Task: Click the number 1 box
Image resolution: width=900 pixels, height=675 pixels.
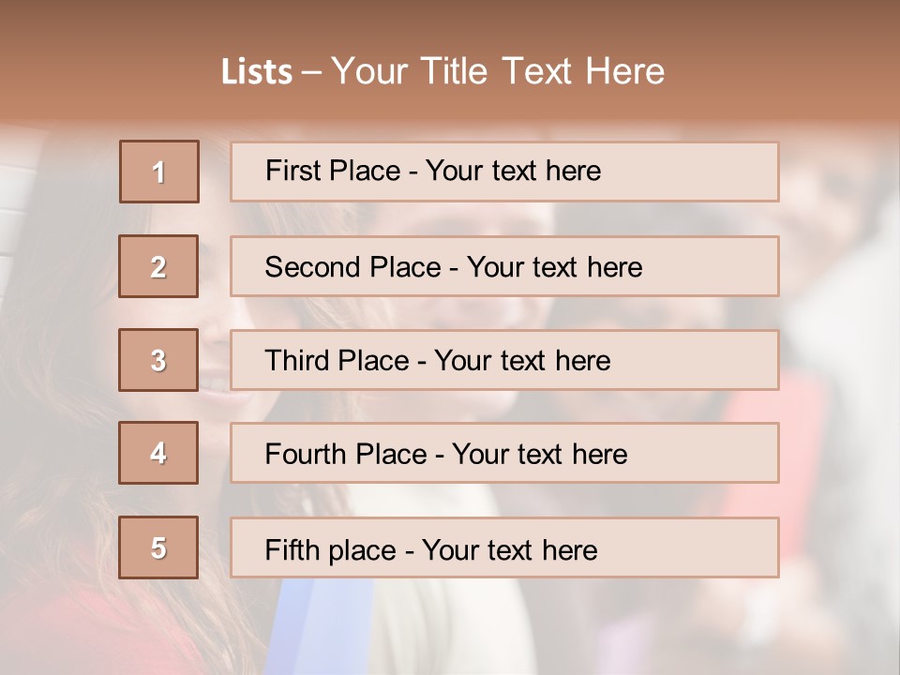Action: [159, 172]
